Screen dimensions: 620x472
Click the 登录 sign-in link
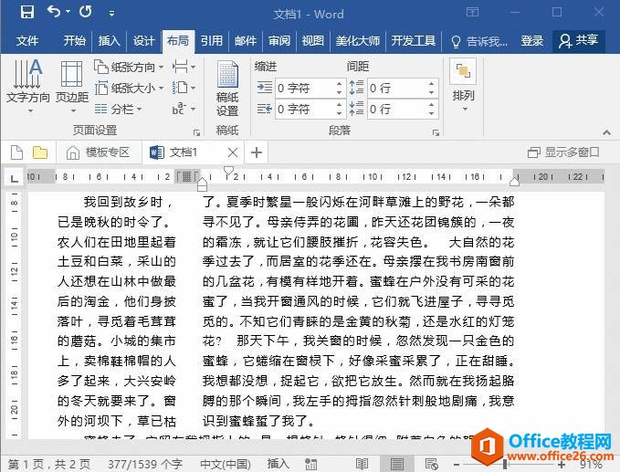pos(532,40)
